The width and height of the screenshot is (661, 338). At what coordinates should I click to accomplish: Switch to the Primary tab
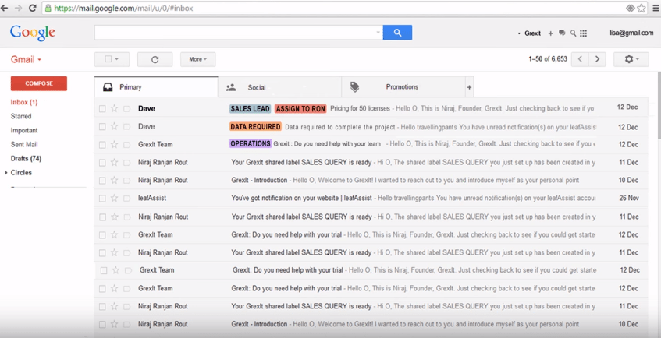[156, 87]
